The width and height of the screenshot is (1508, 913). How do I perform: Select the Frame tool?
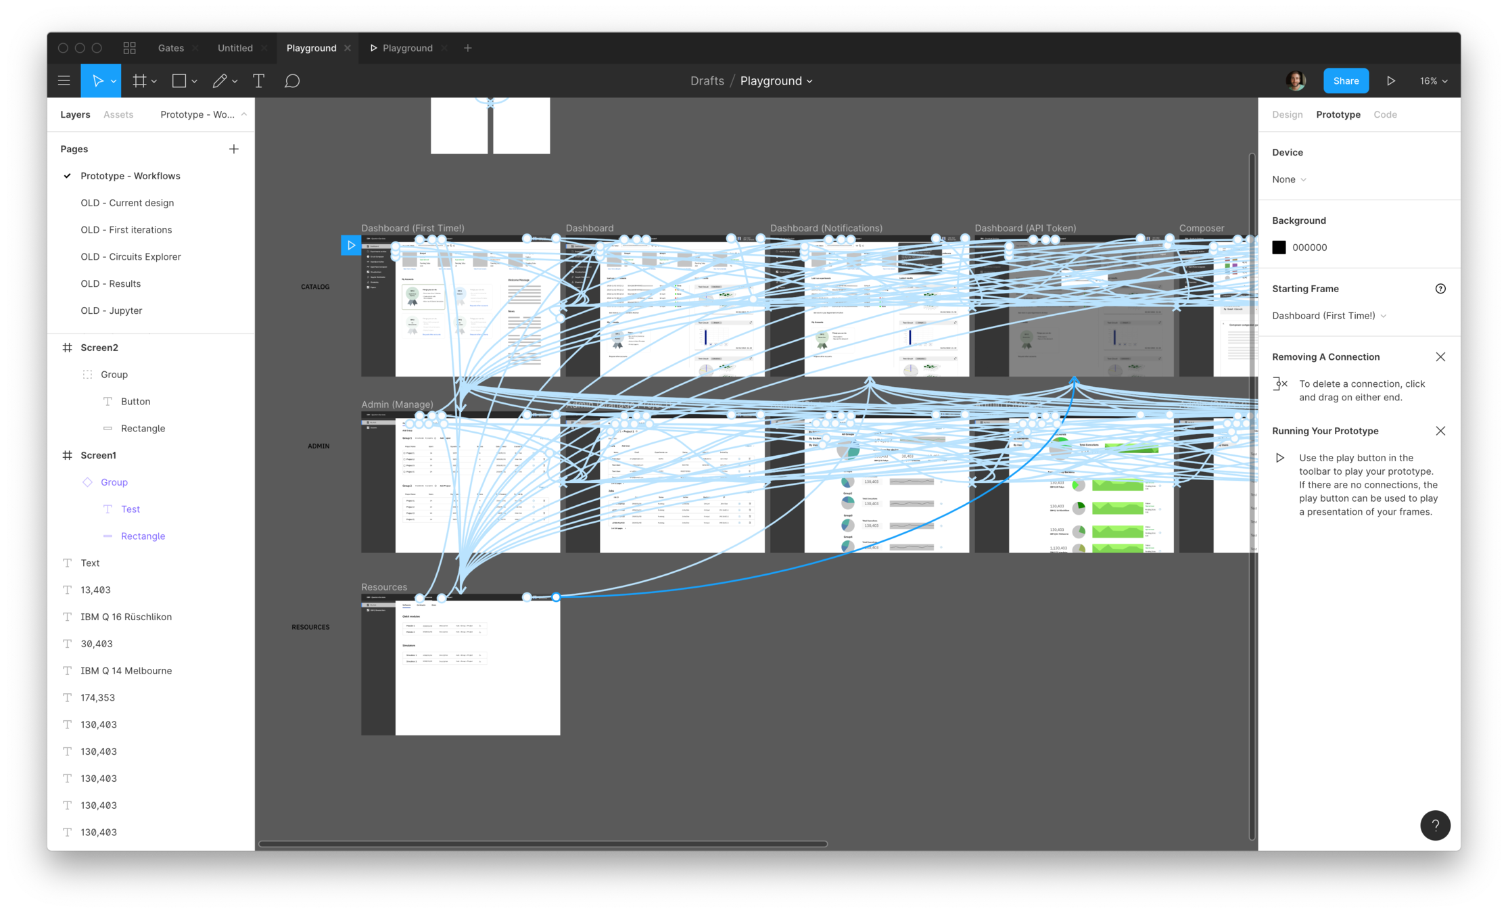coord(139,80)
